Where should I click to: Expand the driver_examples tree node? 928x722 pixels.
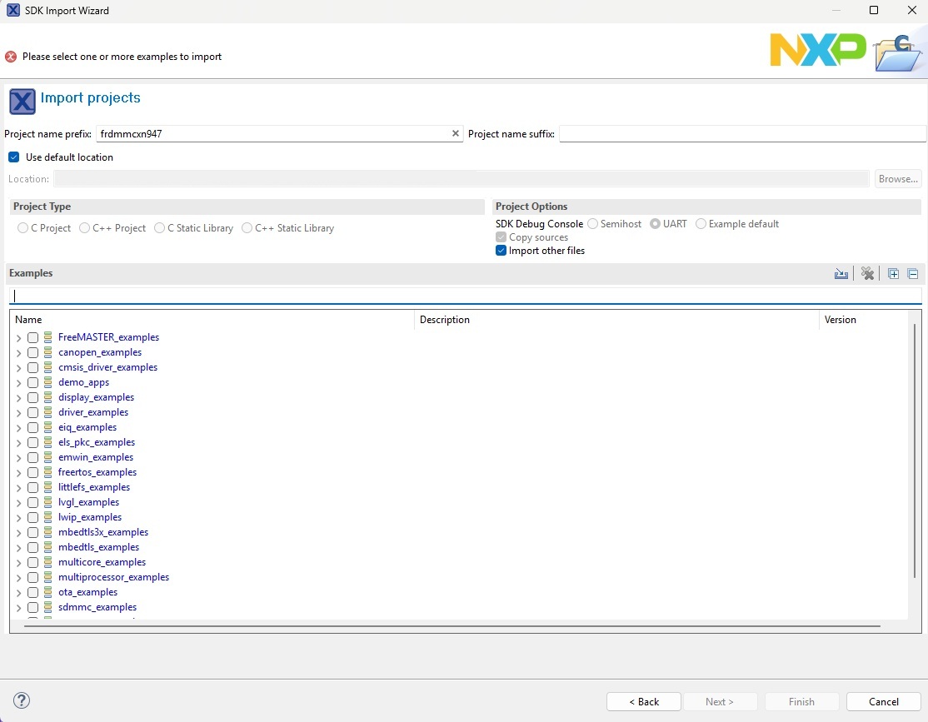[17, 412]
